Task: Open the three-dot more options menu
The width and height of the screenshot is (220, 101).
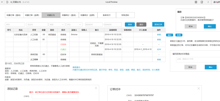Action: pyautogui.click(x=208, y=2)
